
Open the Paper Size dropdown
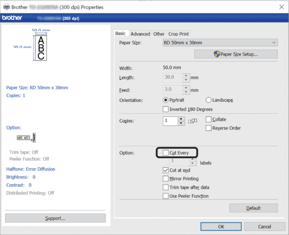coord(221,43)
